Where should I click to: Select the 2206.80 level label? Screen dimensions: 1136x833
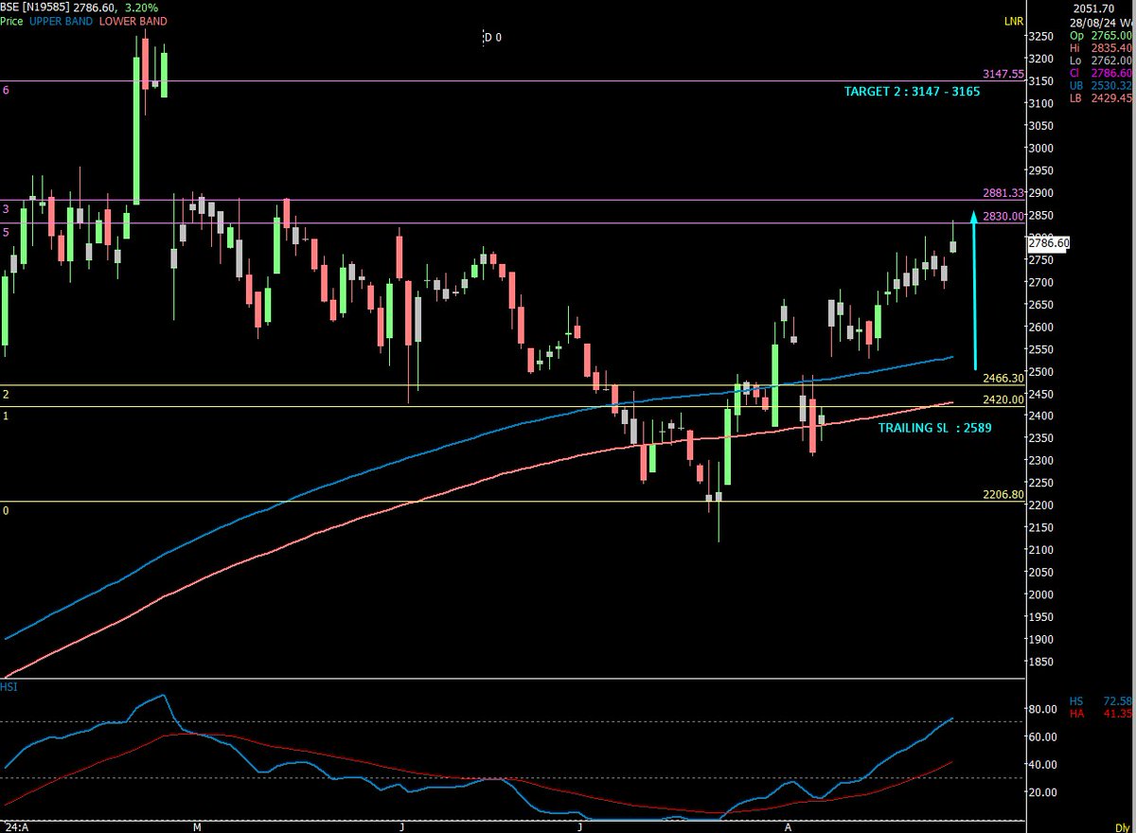(x=1003, y=494)
